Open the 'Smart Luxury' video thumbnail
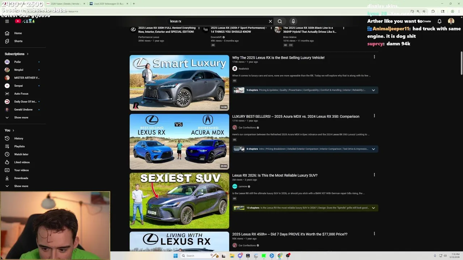 point(179,83)
